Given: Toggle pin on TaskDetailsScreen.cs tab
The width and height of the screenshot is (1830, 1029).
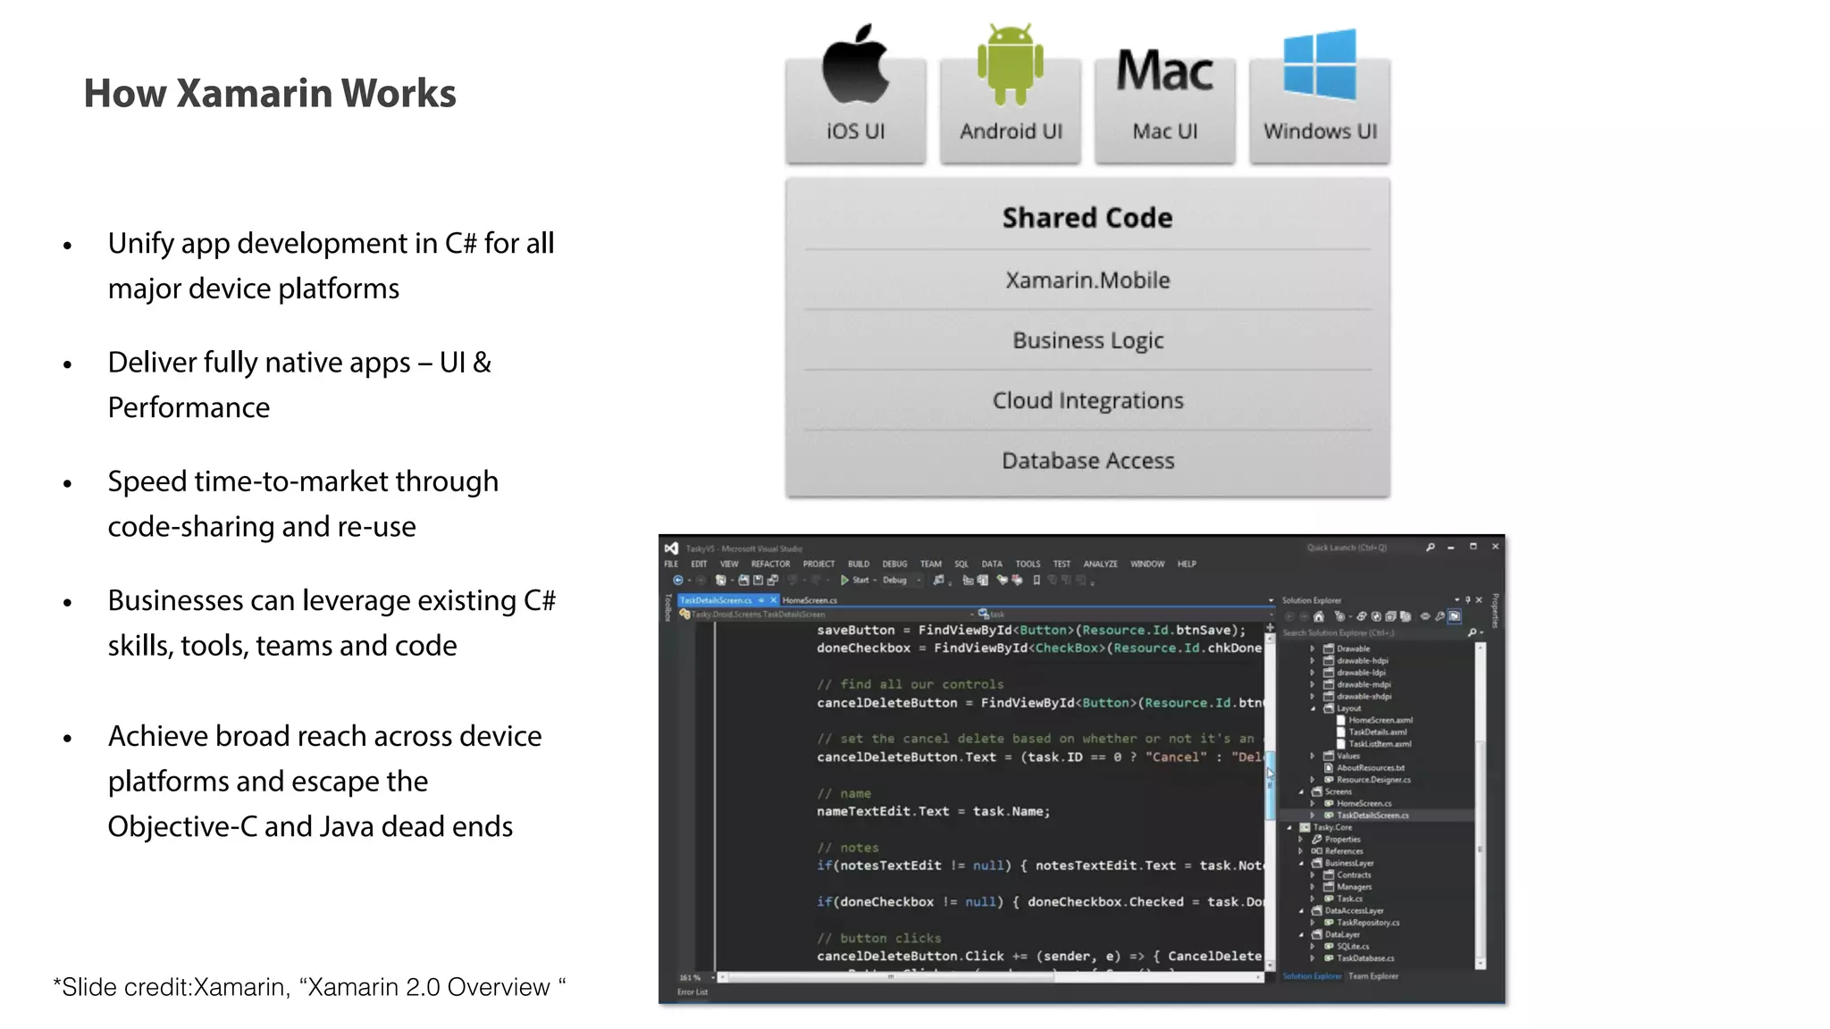Looking at the screenshot, I should [761, 600].
